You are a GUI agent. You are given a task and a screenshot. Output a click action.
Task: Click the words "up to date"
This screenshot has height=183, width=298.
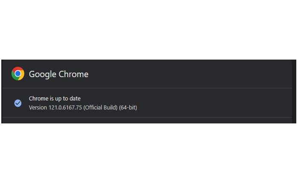pos(68,99)
